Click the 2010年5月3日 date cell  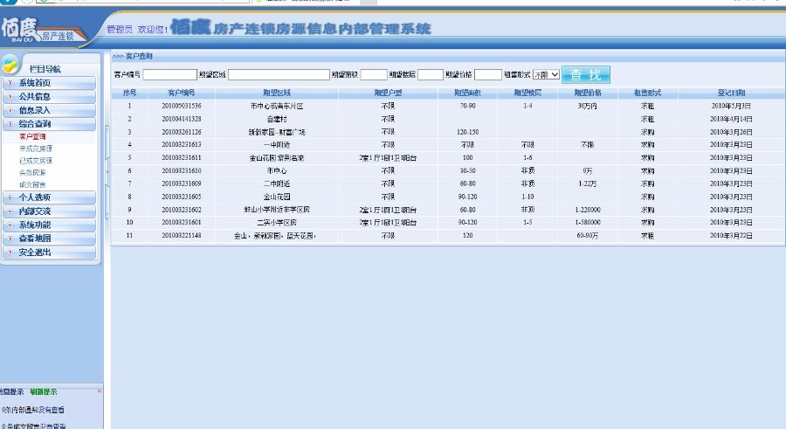click(x=731, y=106)
